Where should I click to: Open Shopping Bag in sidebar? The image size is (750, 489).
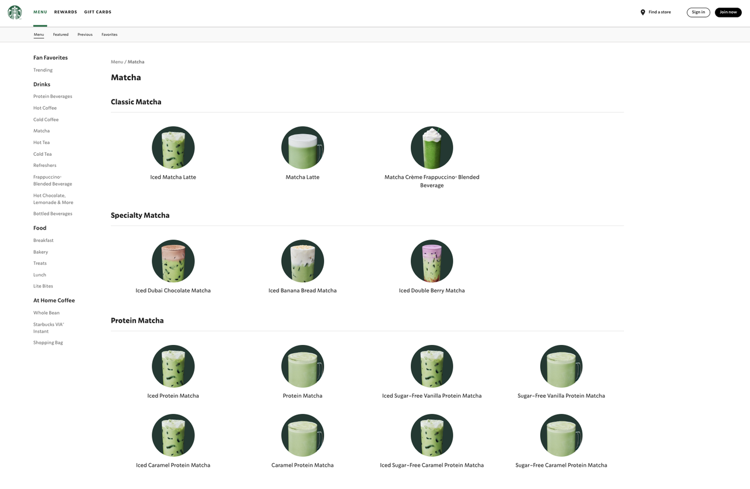tap(48, 343)
